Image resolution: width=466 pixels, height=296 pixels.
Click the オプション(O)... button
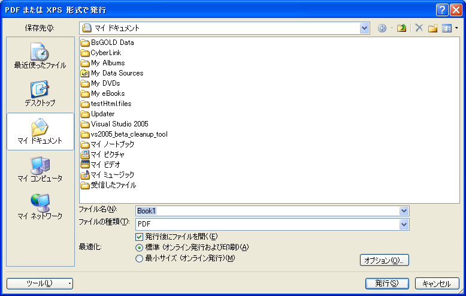(385, 260)
